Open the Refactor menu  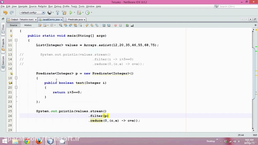pos(42,6)
